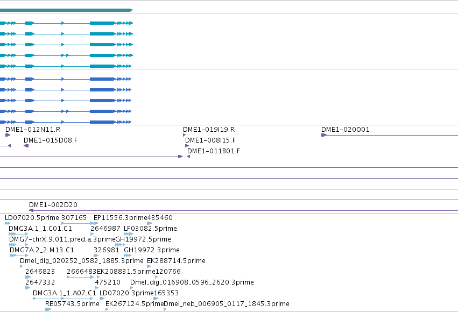Select the DME1-008I15.F label
The height and width of the screenshot is (312, 458).
210,140
